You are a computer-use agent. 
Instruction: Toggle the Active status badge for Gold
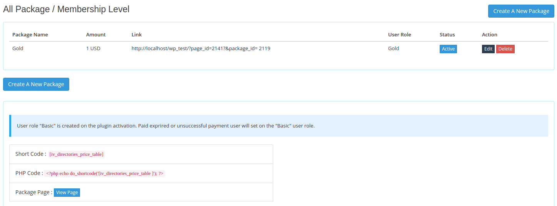coord(448,49)
